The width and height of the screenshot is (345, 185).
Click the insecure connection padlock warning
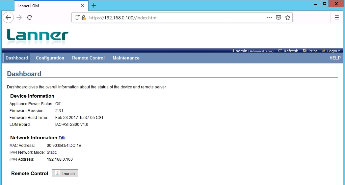click(84, 17)
